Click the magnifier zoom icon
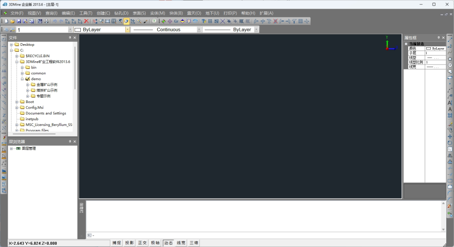The image size is (454, 247). pos(139,21)
